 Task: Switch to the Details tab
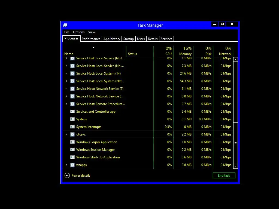(x=153, y=39)
